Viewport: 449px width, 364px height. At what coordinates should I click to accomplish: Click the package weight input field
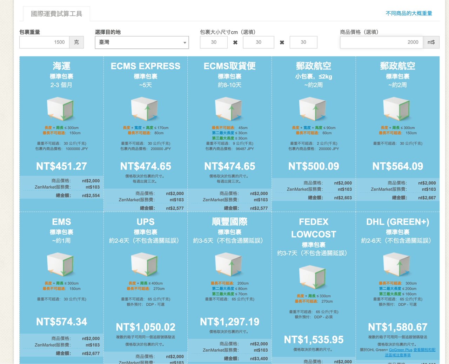tap(44, 42)
